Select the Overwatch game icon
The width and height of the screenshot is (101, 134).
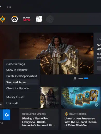click(x=15, y=19)
